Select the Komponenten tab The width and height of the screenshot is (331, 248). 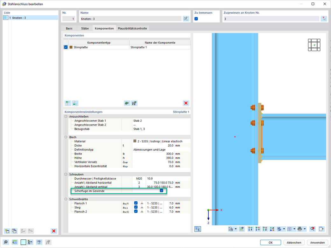click(x=104, y=28)
